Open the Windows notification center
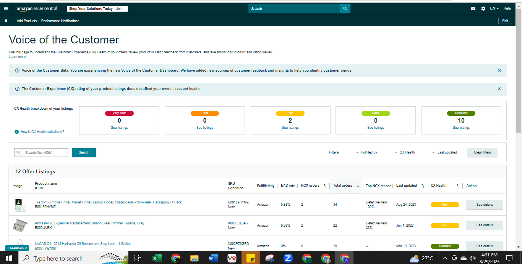Screen dimensions: 522x264 (x=509, y=258)
